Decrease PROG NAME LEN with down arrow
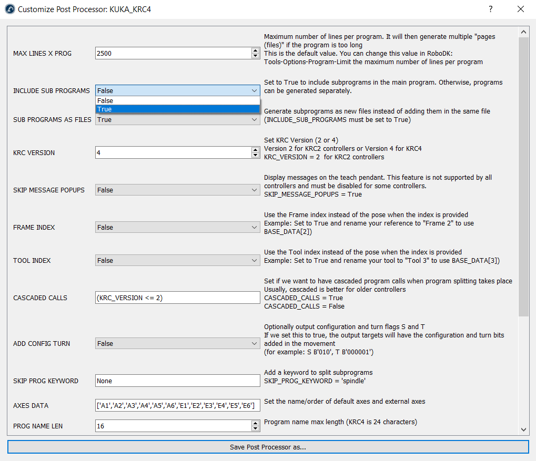The height and width of the screenshot is (461, 536). coord(255,428)
